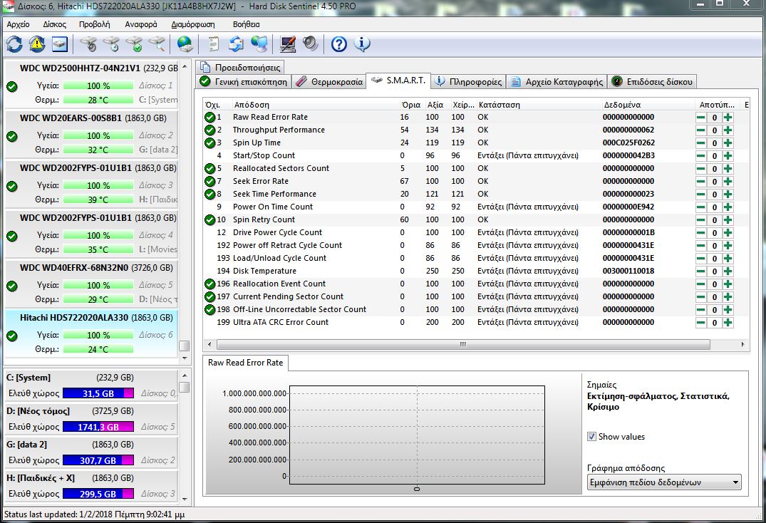Open About via info bubble icon

click(x=362, y=44)
